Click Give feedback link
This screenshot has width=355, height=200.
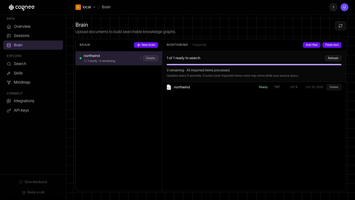tap(33, 182)
